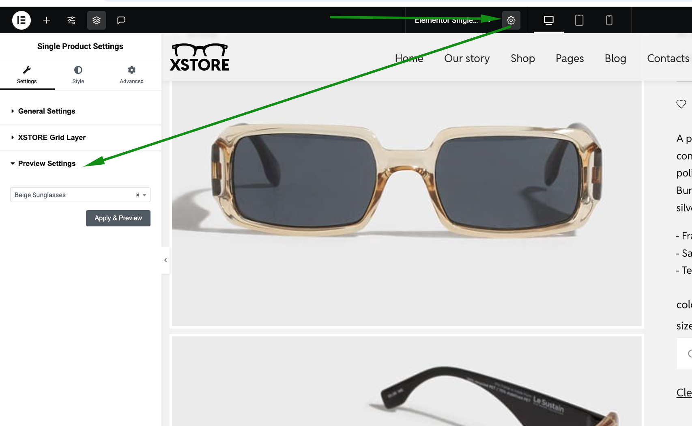Click Apply & Preview button
Screen dimensions: 692x426
pyautogui.click(x=118, y=218)
